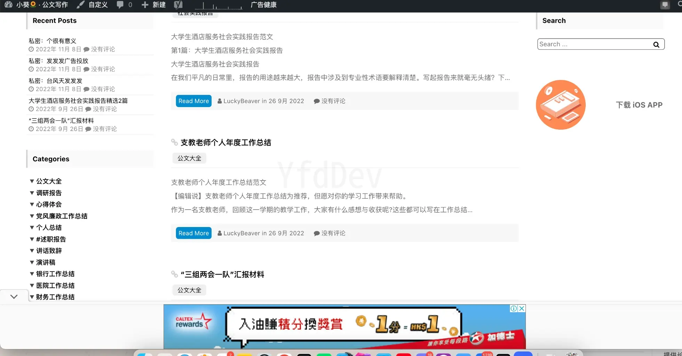Open recent post 私密：发发发广告投放
682x356 pixels.
[x=58, y=61]
